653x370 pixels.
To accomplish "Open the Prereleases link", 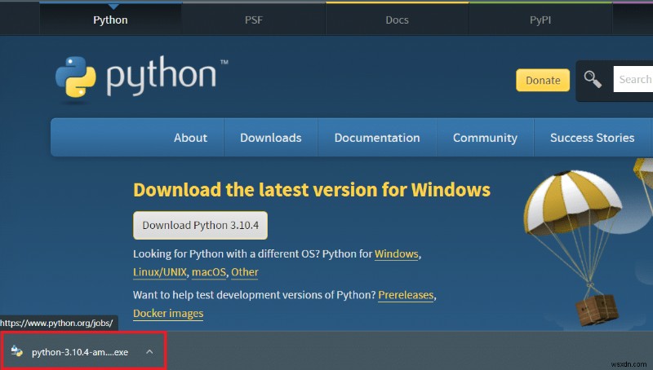I will point(406,295).
